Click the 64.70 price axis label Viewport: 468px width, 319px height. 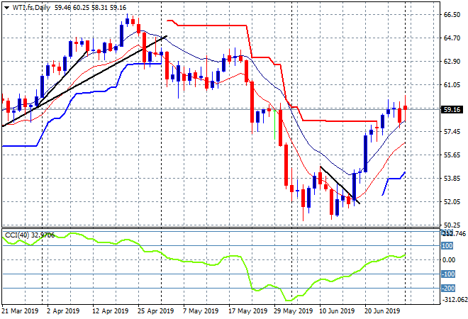(452, 38)
